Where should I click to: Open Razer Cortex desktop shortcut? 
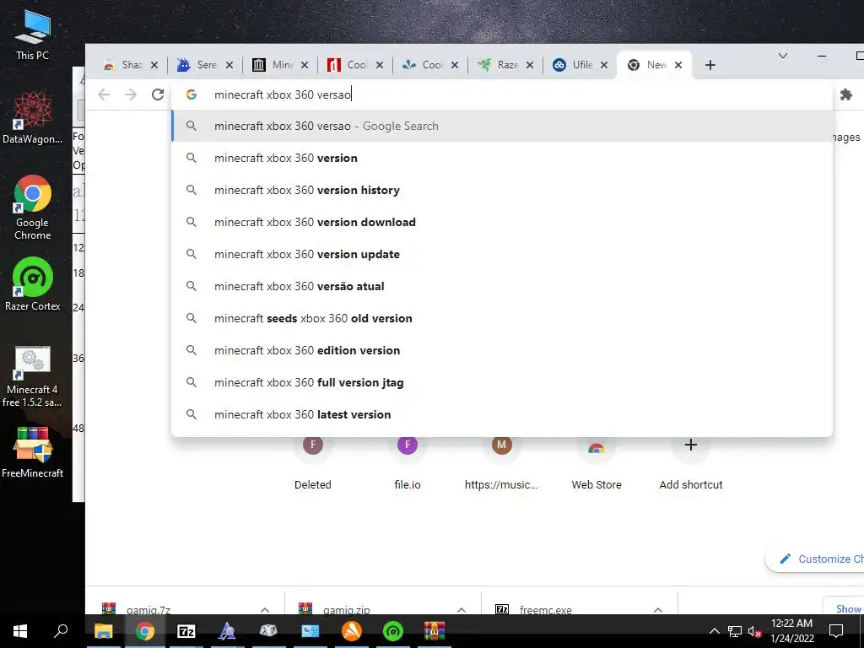pyautogui.click(x=33, y=283)
